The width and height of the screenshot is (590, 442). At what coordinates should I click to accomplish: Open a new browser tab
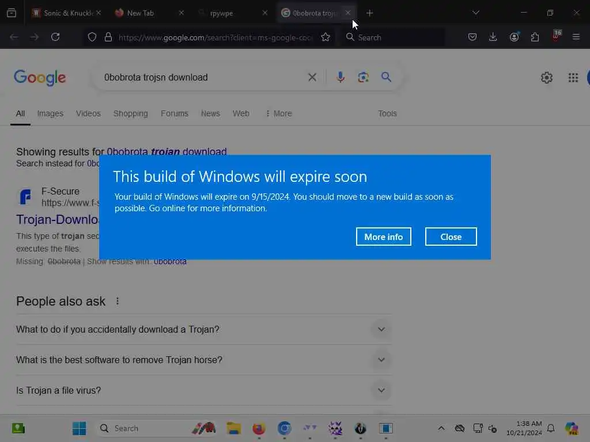(369, 13)
